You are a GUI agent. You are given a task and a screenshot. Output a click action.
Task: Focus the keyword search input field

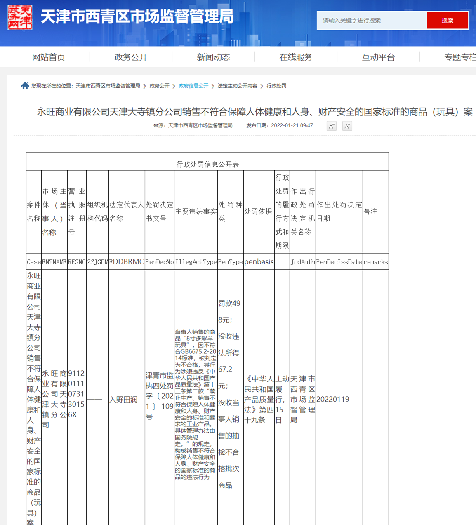click(x=372, y=20)
